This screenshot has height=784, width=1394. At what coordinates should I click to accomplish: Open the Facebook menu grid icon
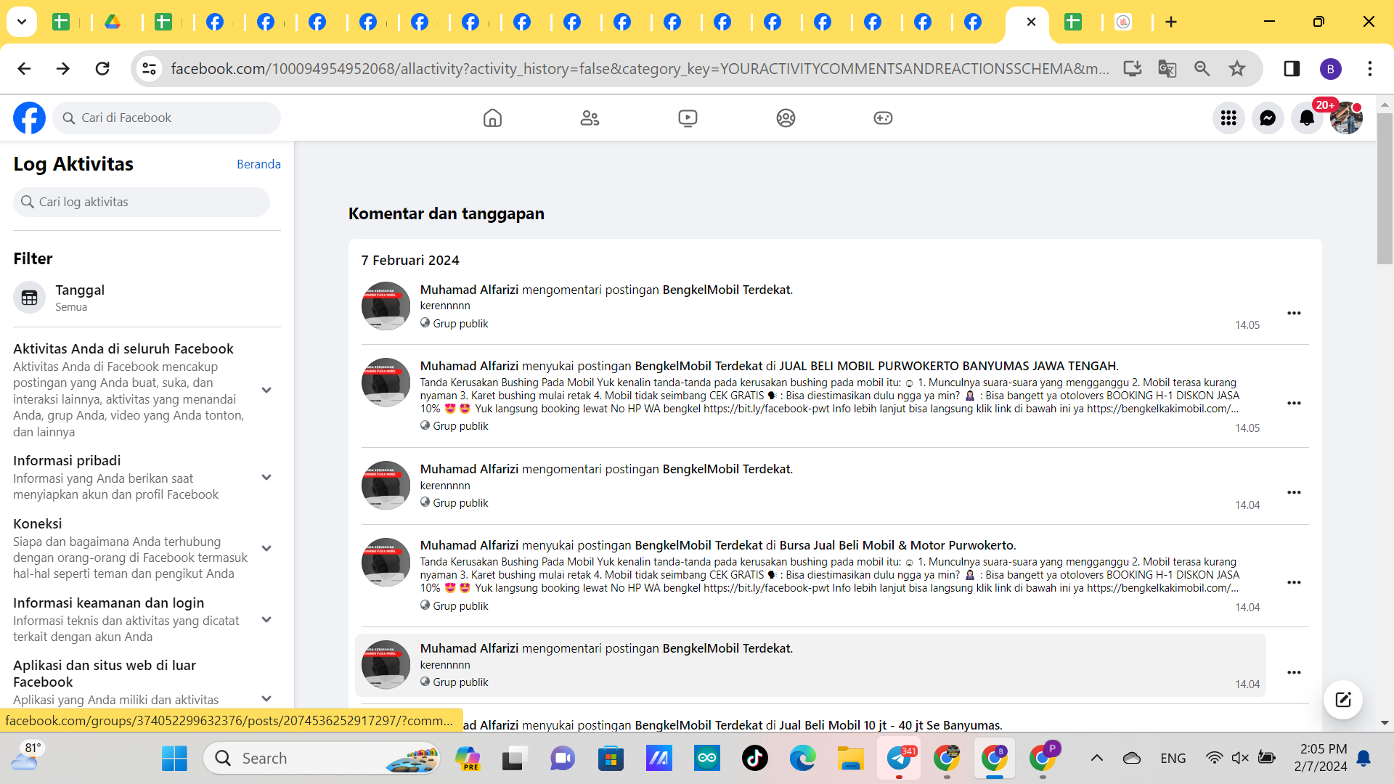(x=1228, y=118)
